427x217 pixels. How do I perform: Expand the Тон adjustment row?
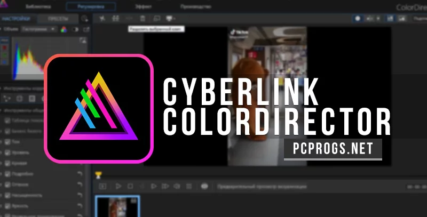pyautogui.click(x=2, y=142)
